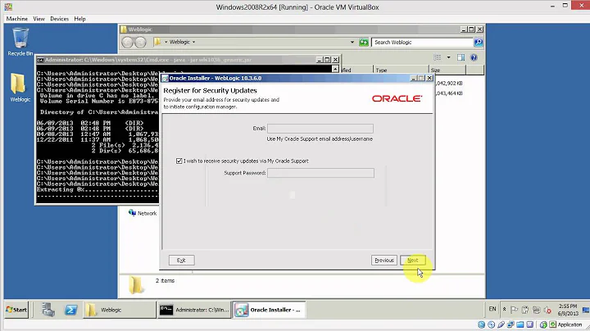Click the Search Weblogic box
This screenshot has width=590, height=331.
[422, 42]
